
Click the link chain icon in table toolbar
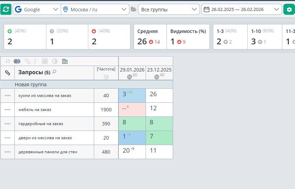[27, 61]
